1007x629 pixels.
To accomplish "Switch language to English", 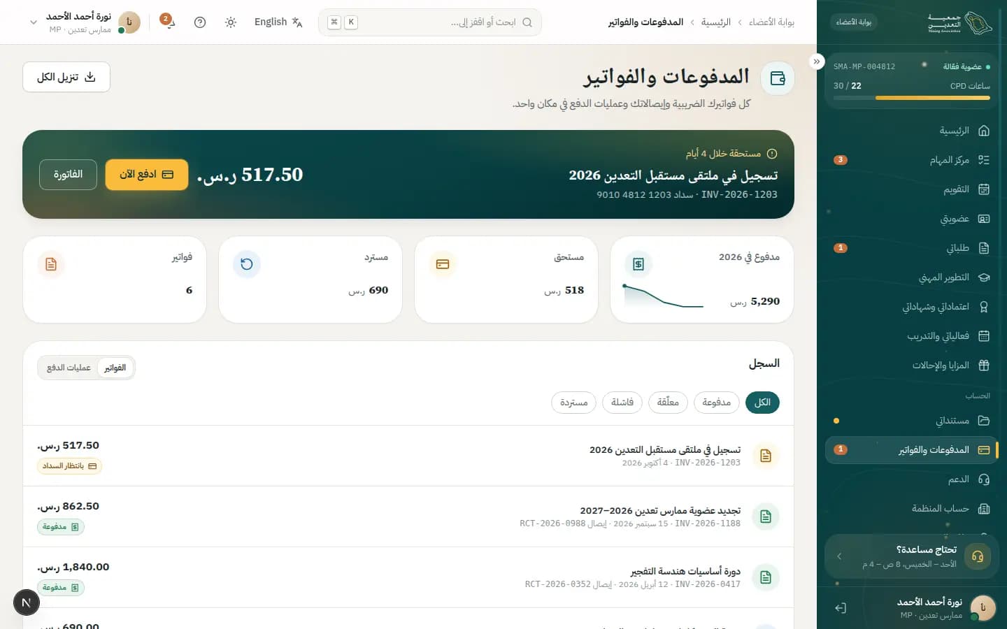I will 278,22.
